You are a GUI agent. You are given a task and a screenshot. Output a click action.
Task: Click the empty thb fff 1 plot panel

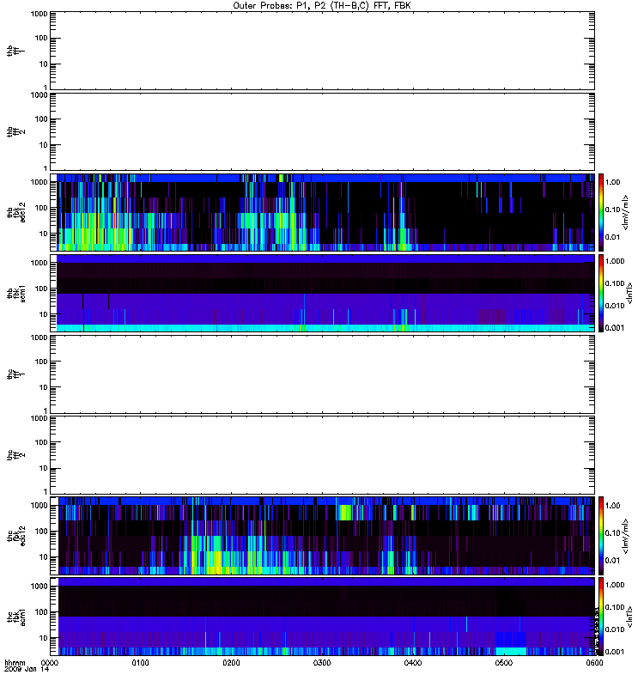tap(323, 51)
